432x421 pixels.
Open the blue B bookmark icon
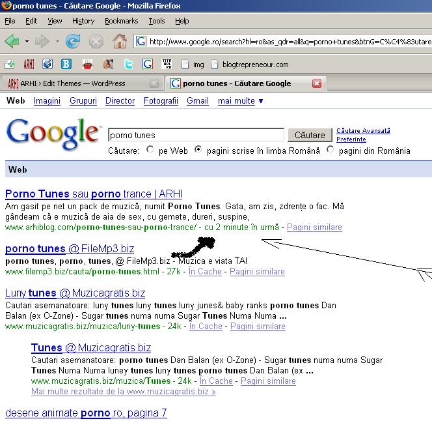pyautogui.click(x=66, y=65)
